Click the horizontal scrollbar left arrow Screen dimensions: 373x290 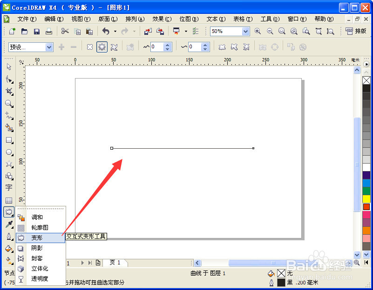click(x=197, y=263)
